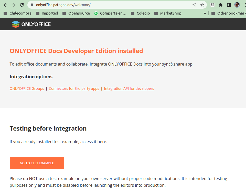This screenshot has height=189, width=246.
Task: Open the Colegio bookmark folder
Action: pyautogui.click(x=140, y=13)
